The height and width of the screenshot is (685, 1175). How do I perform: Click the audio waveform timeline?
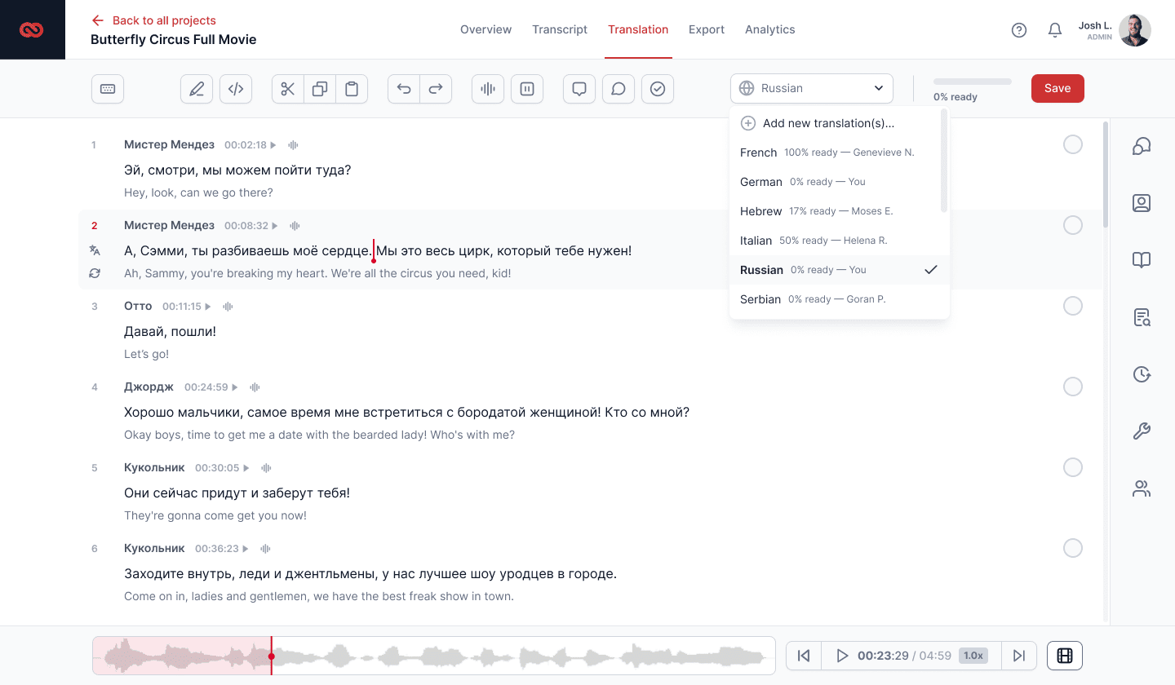coord(434,656)
